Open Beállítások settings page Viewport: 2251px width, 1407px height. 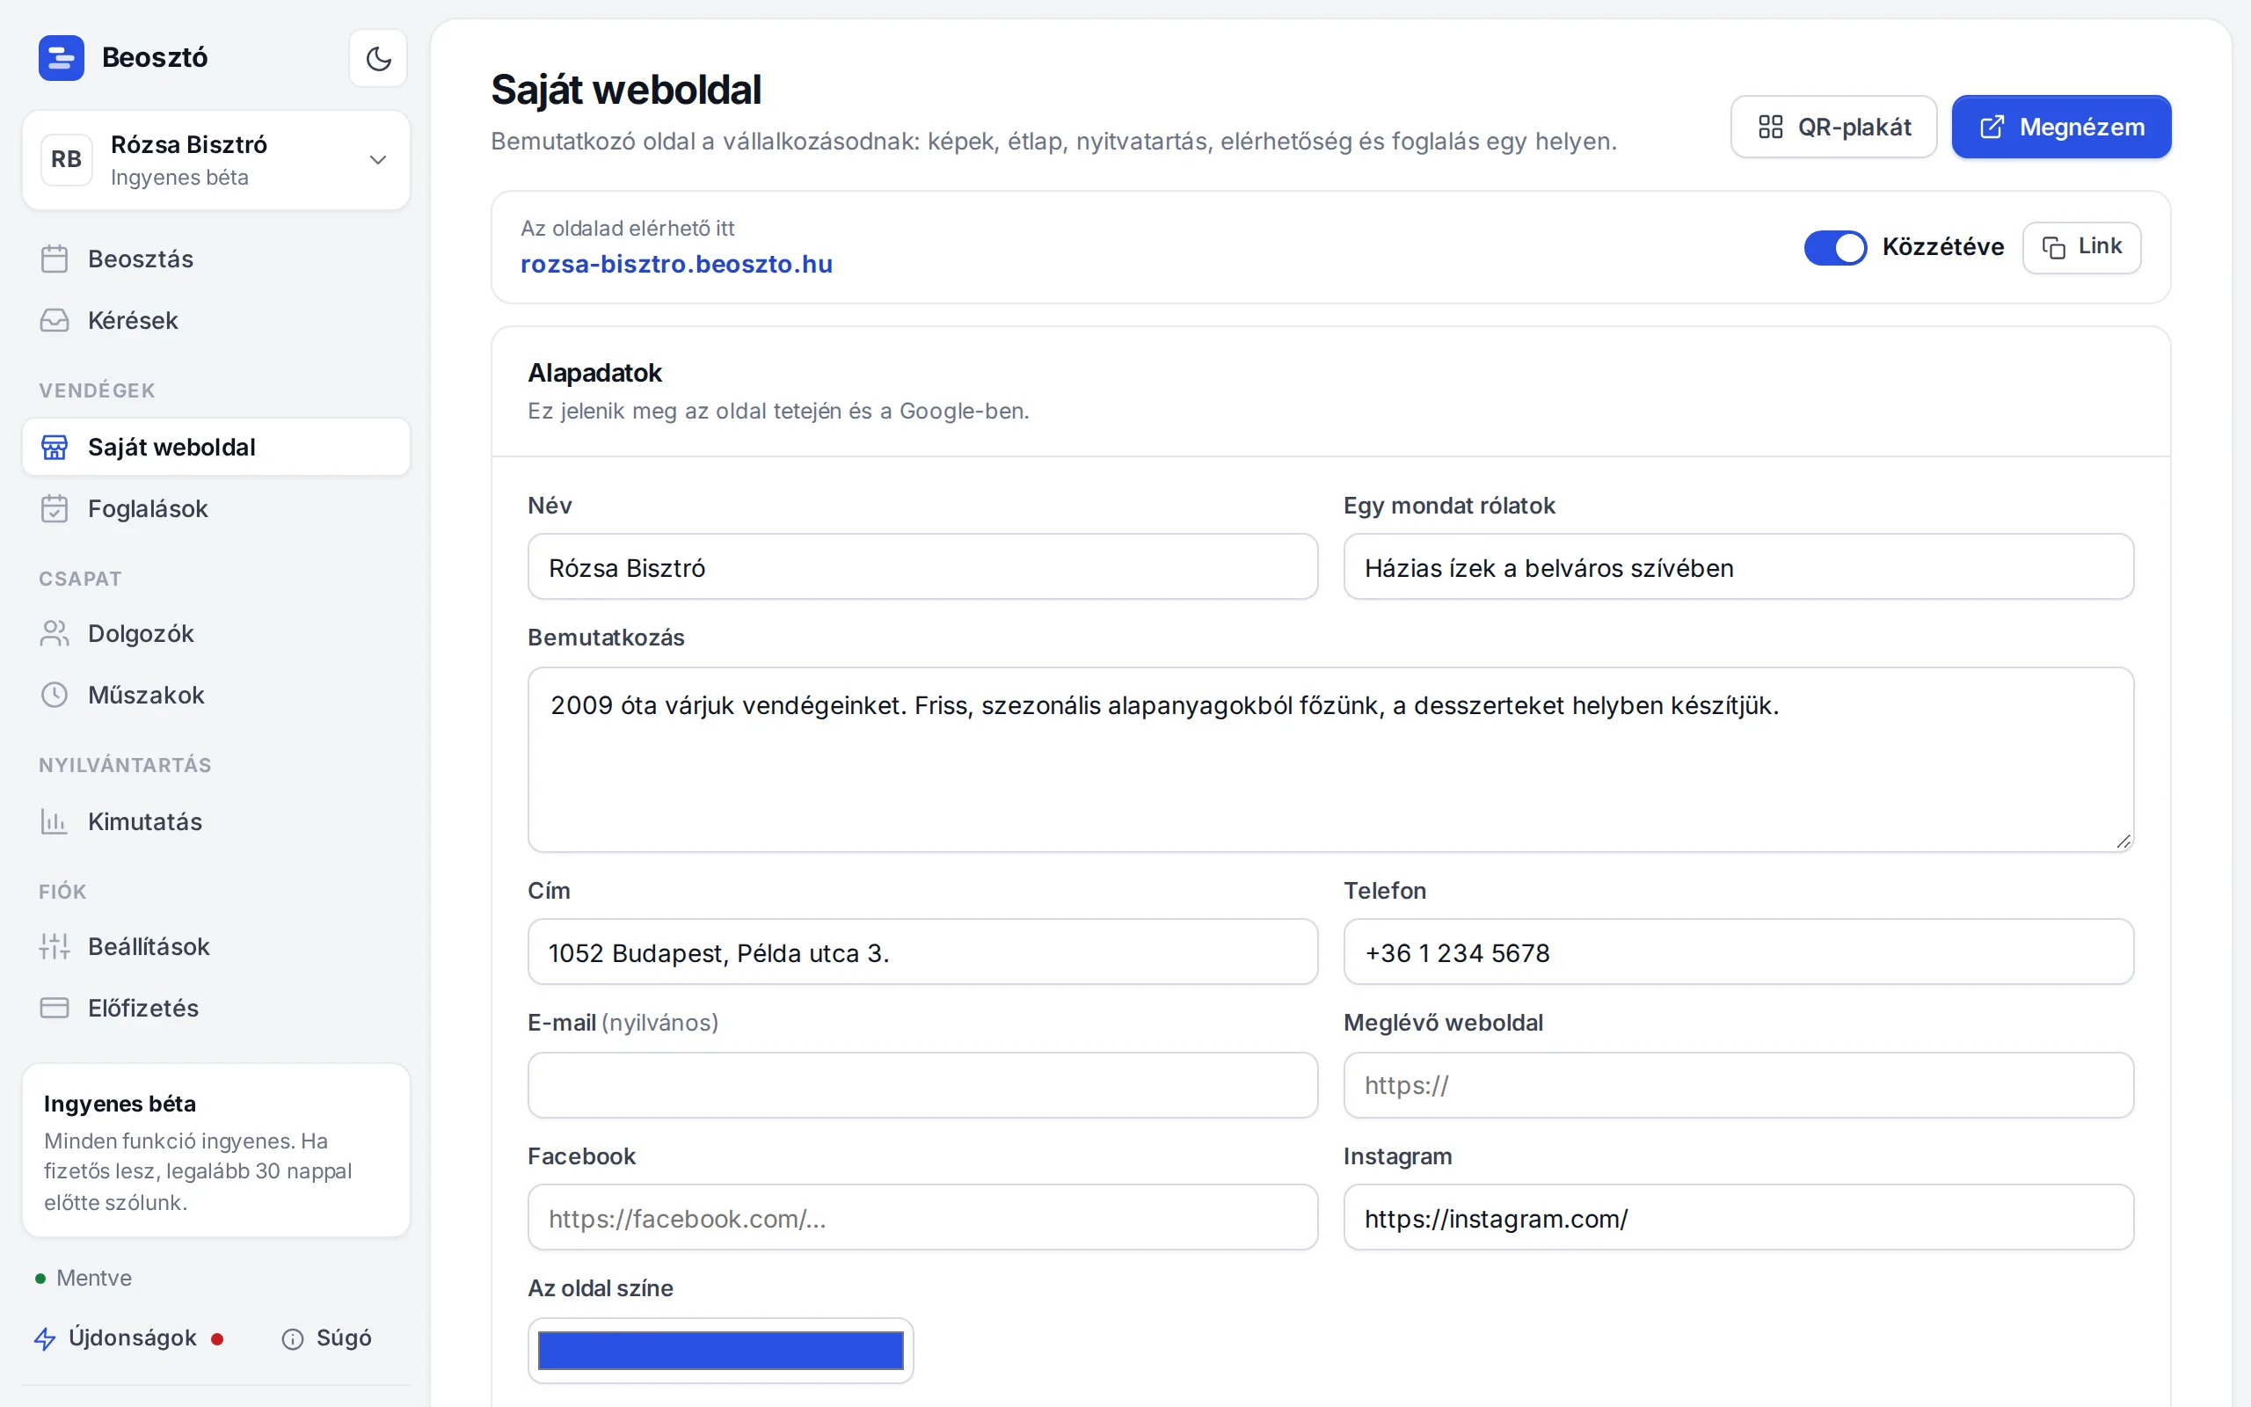coord(215,946)
